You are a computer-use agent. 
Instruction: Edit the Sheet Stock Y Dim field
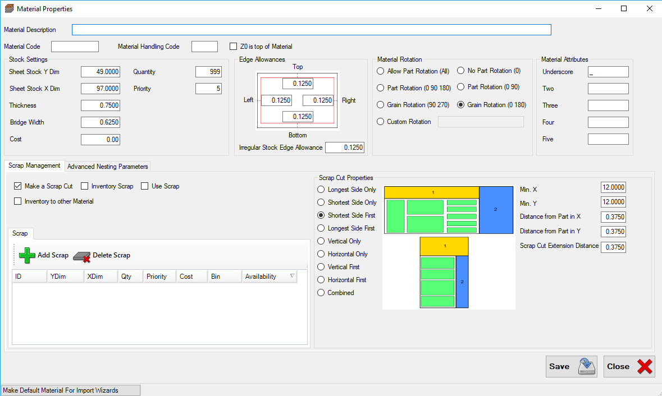pos(100,71)
